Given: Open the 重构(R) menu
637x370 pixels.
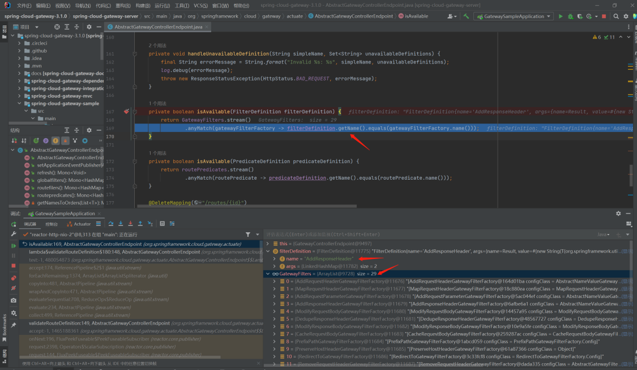Looking at the screenshot, I should (123, 5).
